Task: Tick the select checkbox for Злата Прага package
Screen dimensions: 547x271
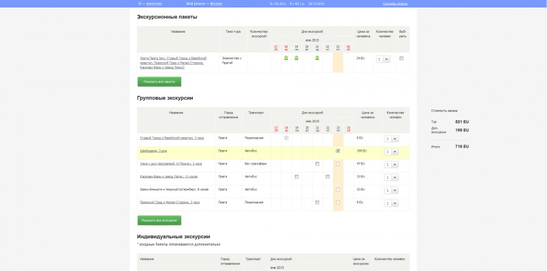Action: [401, 58]
